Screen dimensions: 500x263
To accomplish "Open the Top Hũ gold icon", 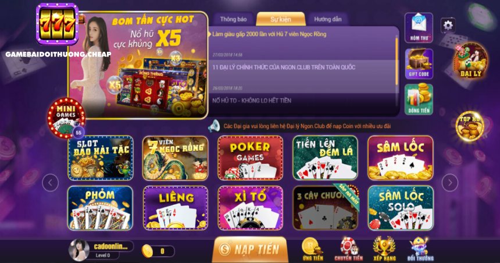I will 470,126.
